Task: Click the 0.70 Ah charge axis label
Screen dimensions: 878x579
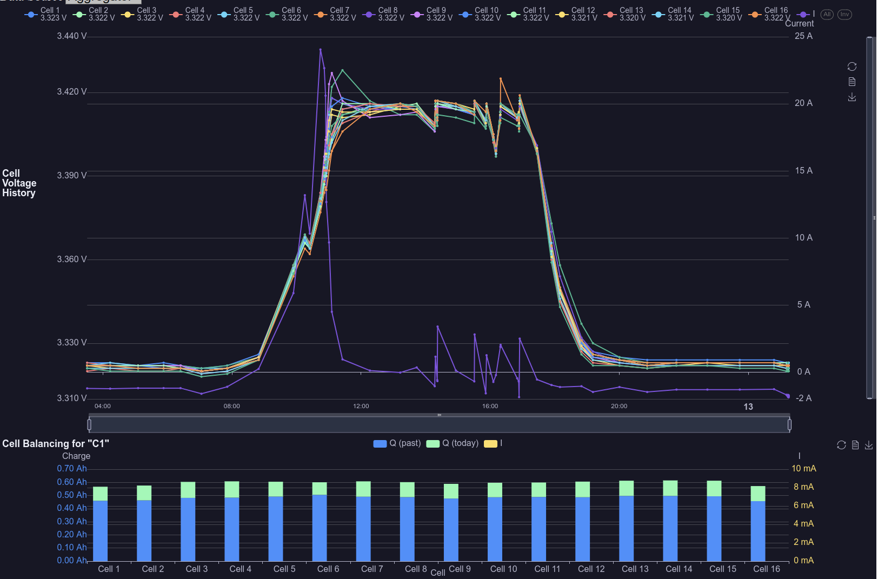Action: [72, 469]
